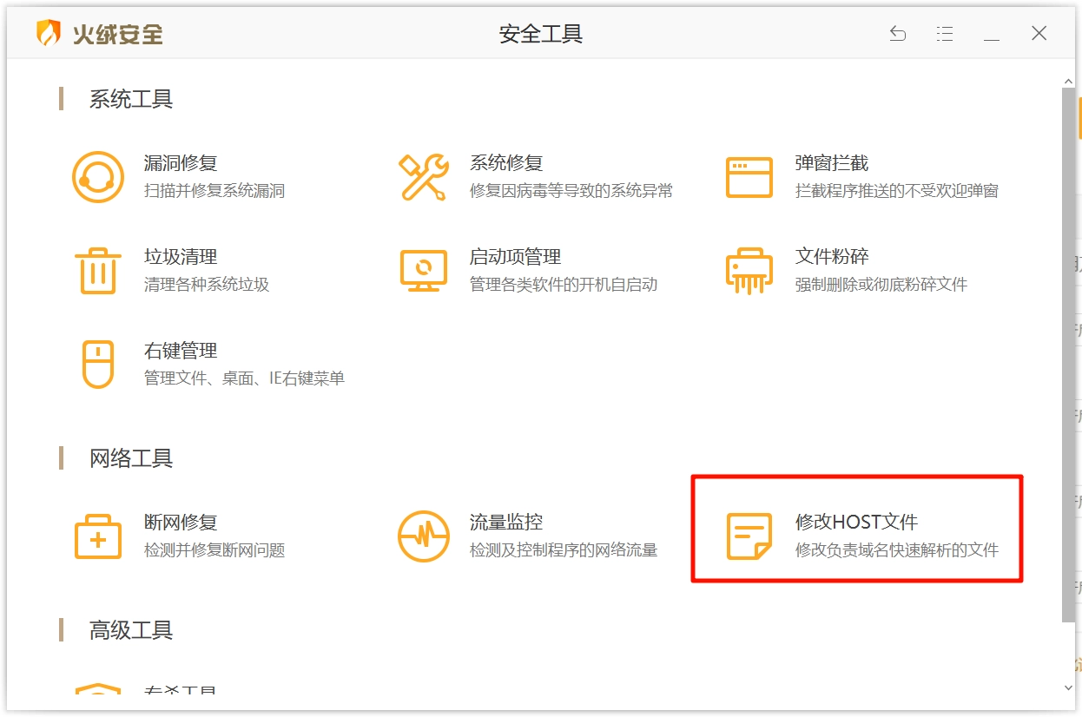Click the 断网修复 first-aid kit icon
Viewport: 1082px width, 717px height.
point(98,536)
